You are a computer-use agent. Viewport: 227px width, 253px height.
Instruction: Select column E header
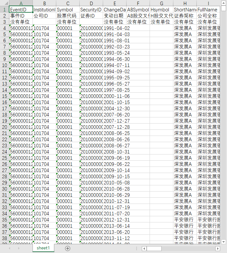(114, 3)
